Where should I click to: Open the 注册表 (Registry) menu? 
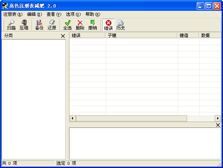pos(13,14)
